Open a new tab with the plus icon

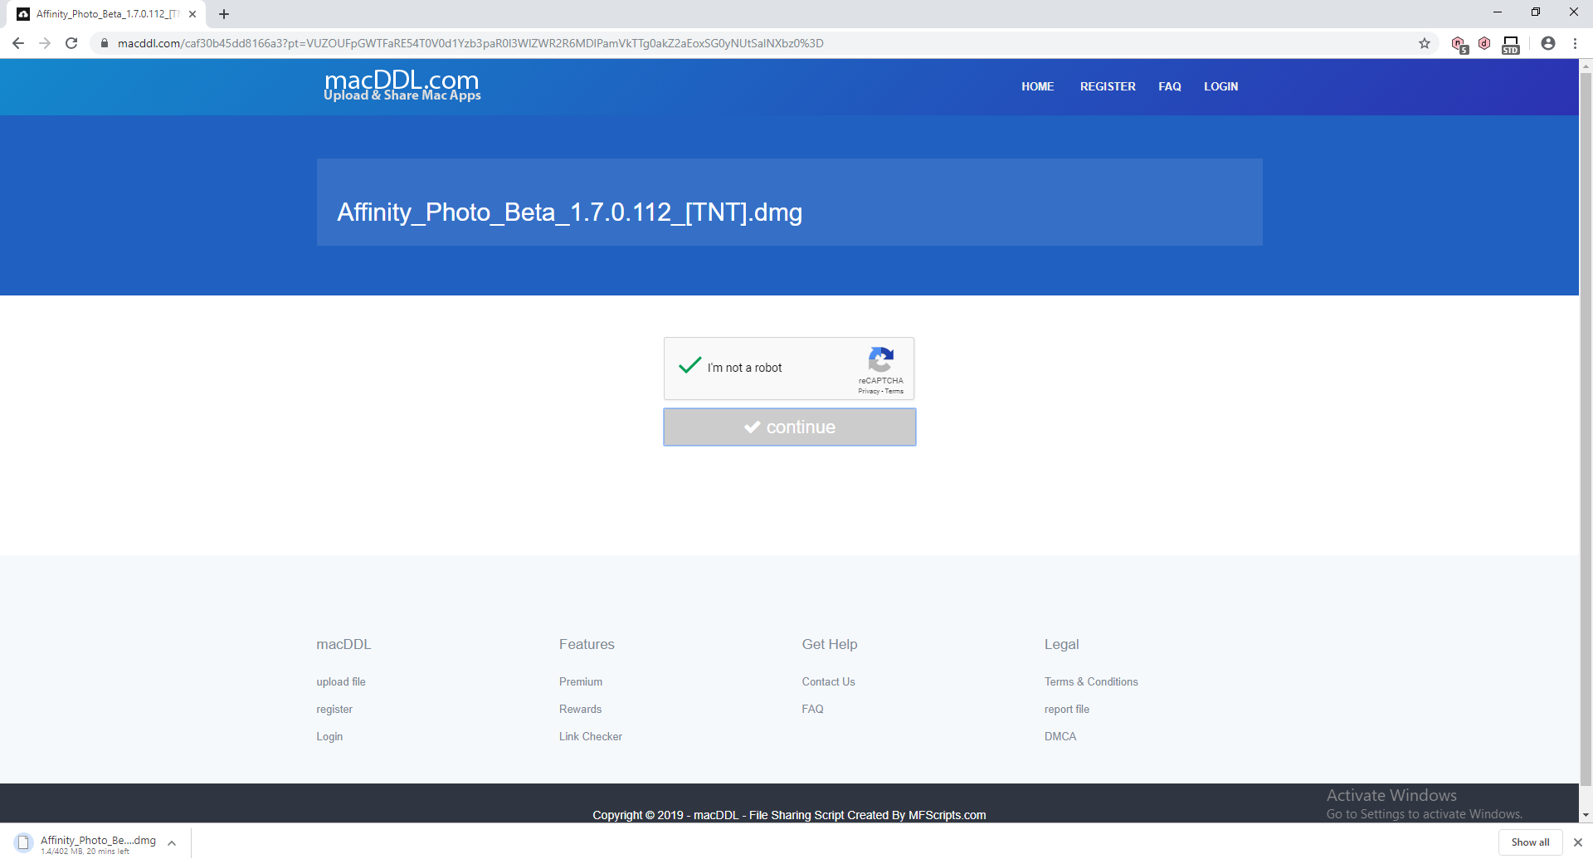224,13
